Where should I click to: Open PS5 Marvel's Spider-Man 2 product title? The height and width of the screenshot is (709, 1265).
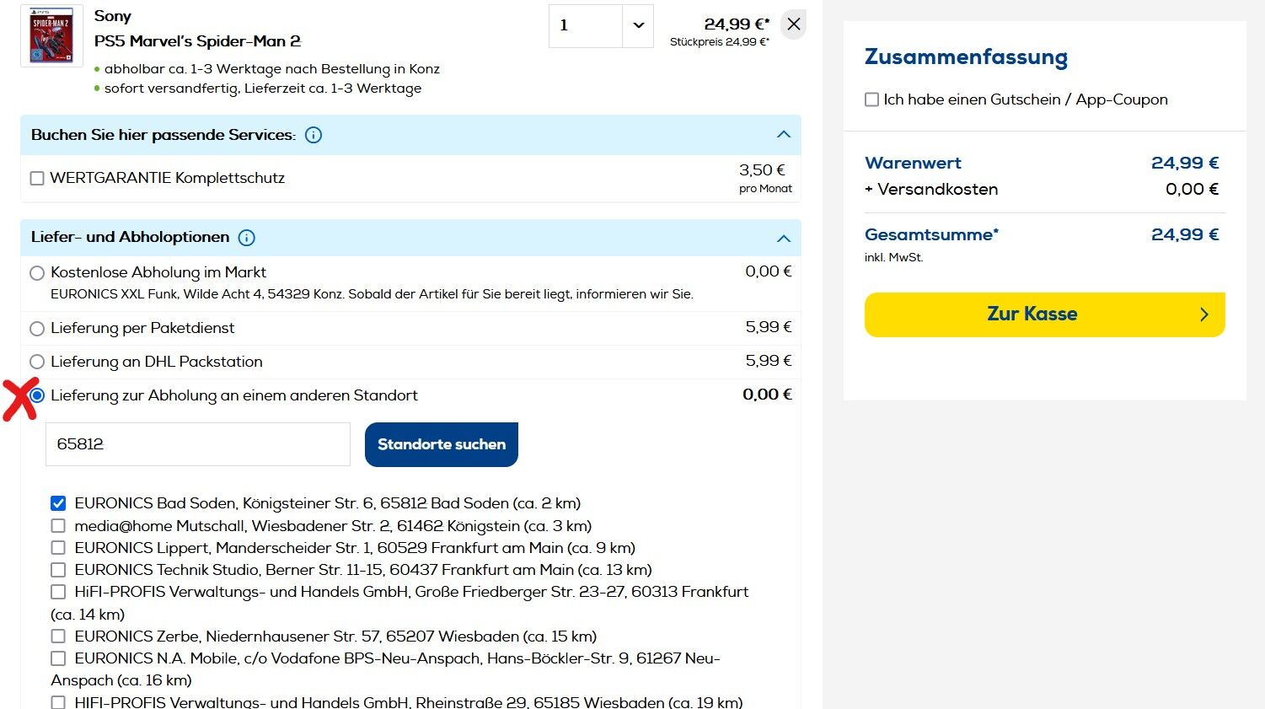point(197,41)
